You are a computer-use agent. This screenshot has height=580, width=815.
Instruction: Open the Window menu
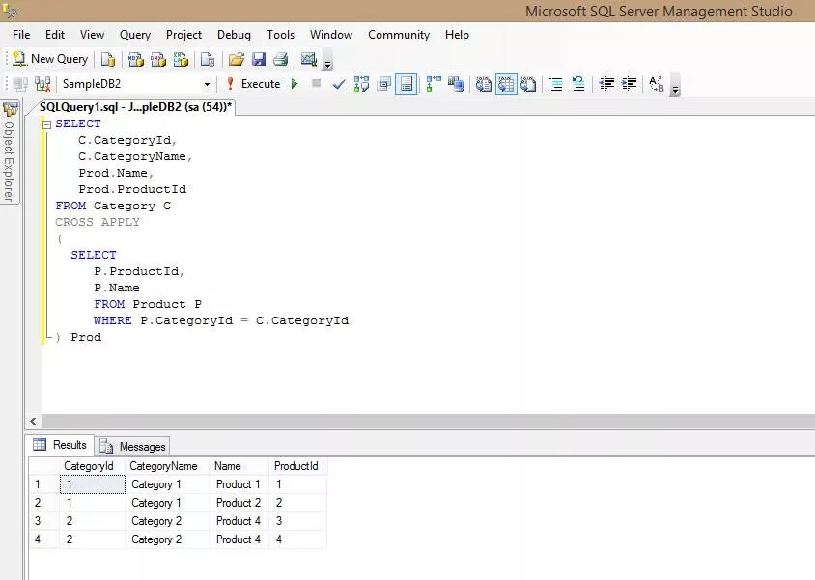click(331, 35)
